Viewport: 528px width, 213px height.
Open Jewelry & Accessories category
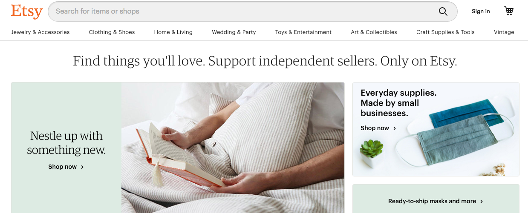coord(40,32)
